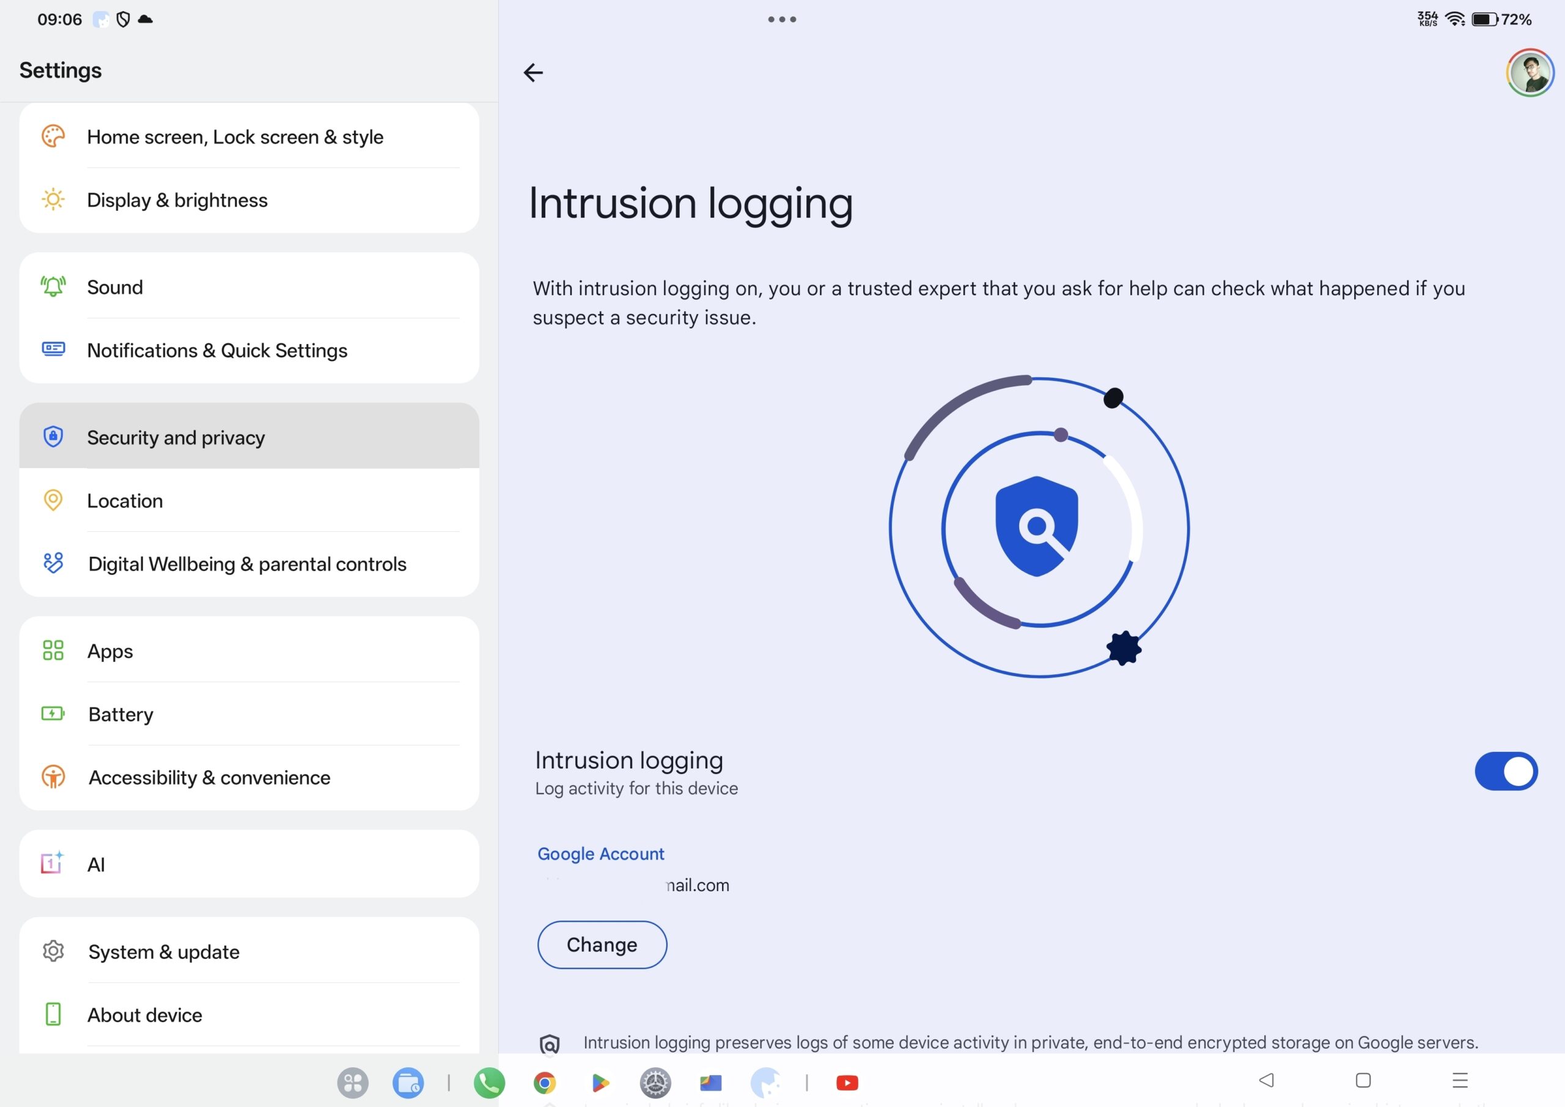
Task: Select the Security and privacy settings icon
Action: pyautogui.click(x=53, y=437)
